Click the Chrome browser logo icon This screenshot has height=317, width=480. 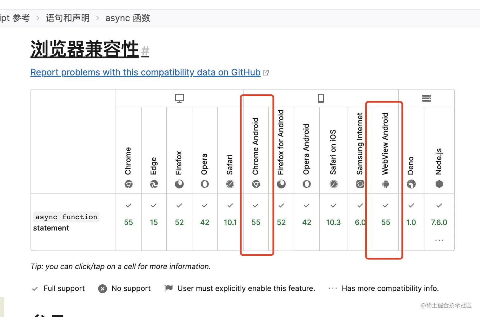pos(129,184)
